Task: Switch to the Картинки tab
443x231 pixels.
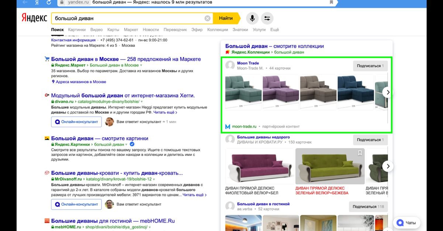Action: [x=77, y=30]
